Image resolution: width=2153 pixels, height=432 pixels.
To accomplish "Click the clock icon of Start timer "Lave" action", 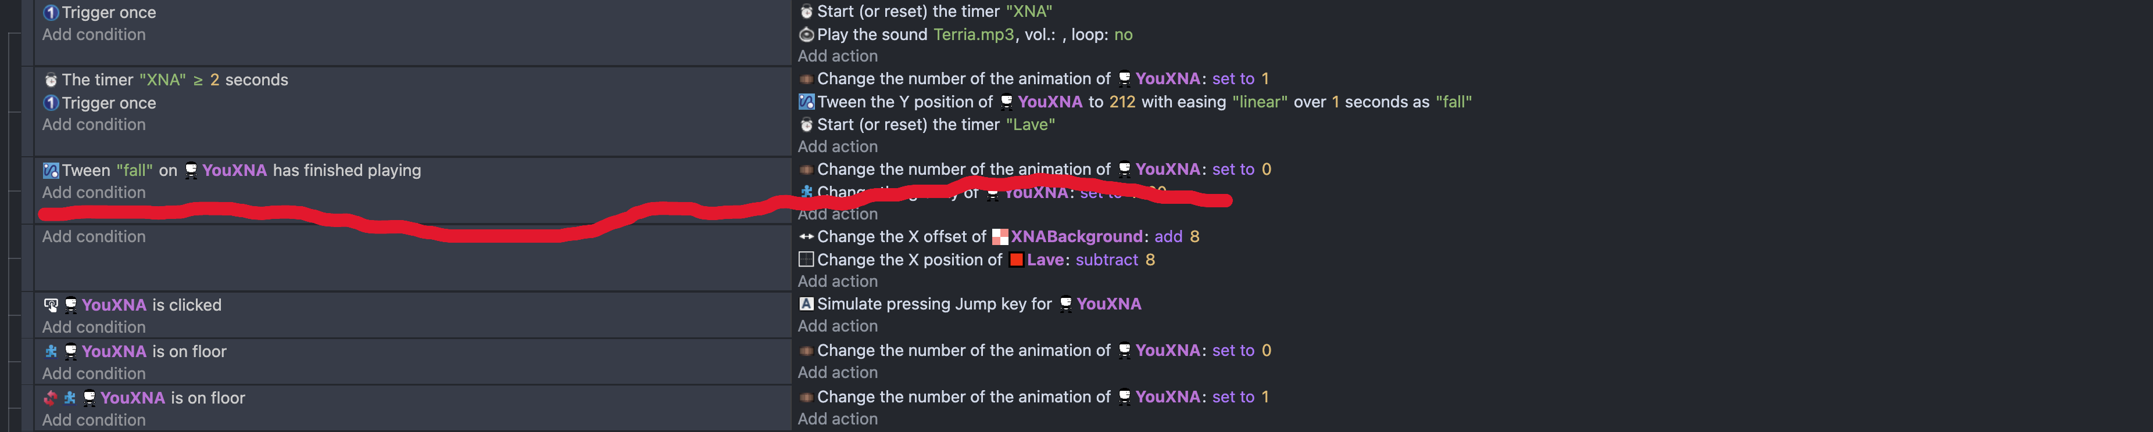I will (806, 124).
